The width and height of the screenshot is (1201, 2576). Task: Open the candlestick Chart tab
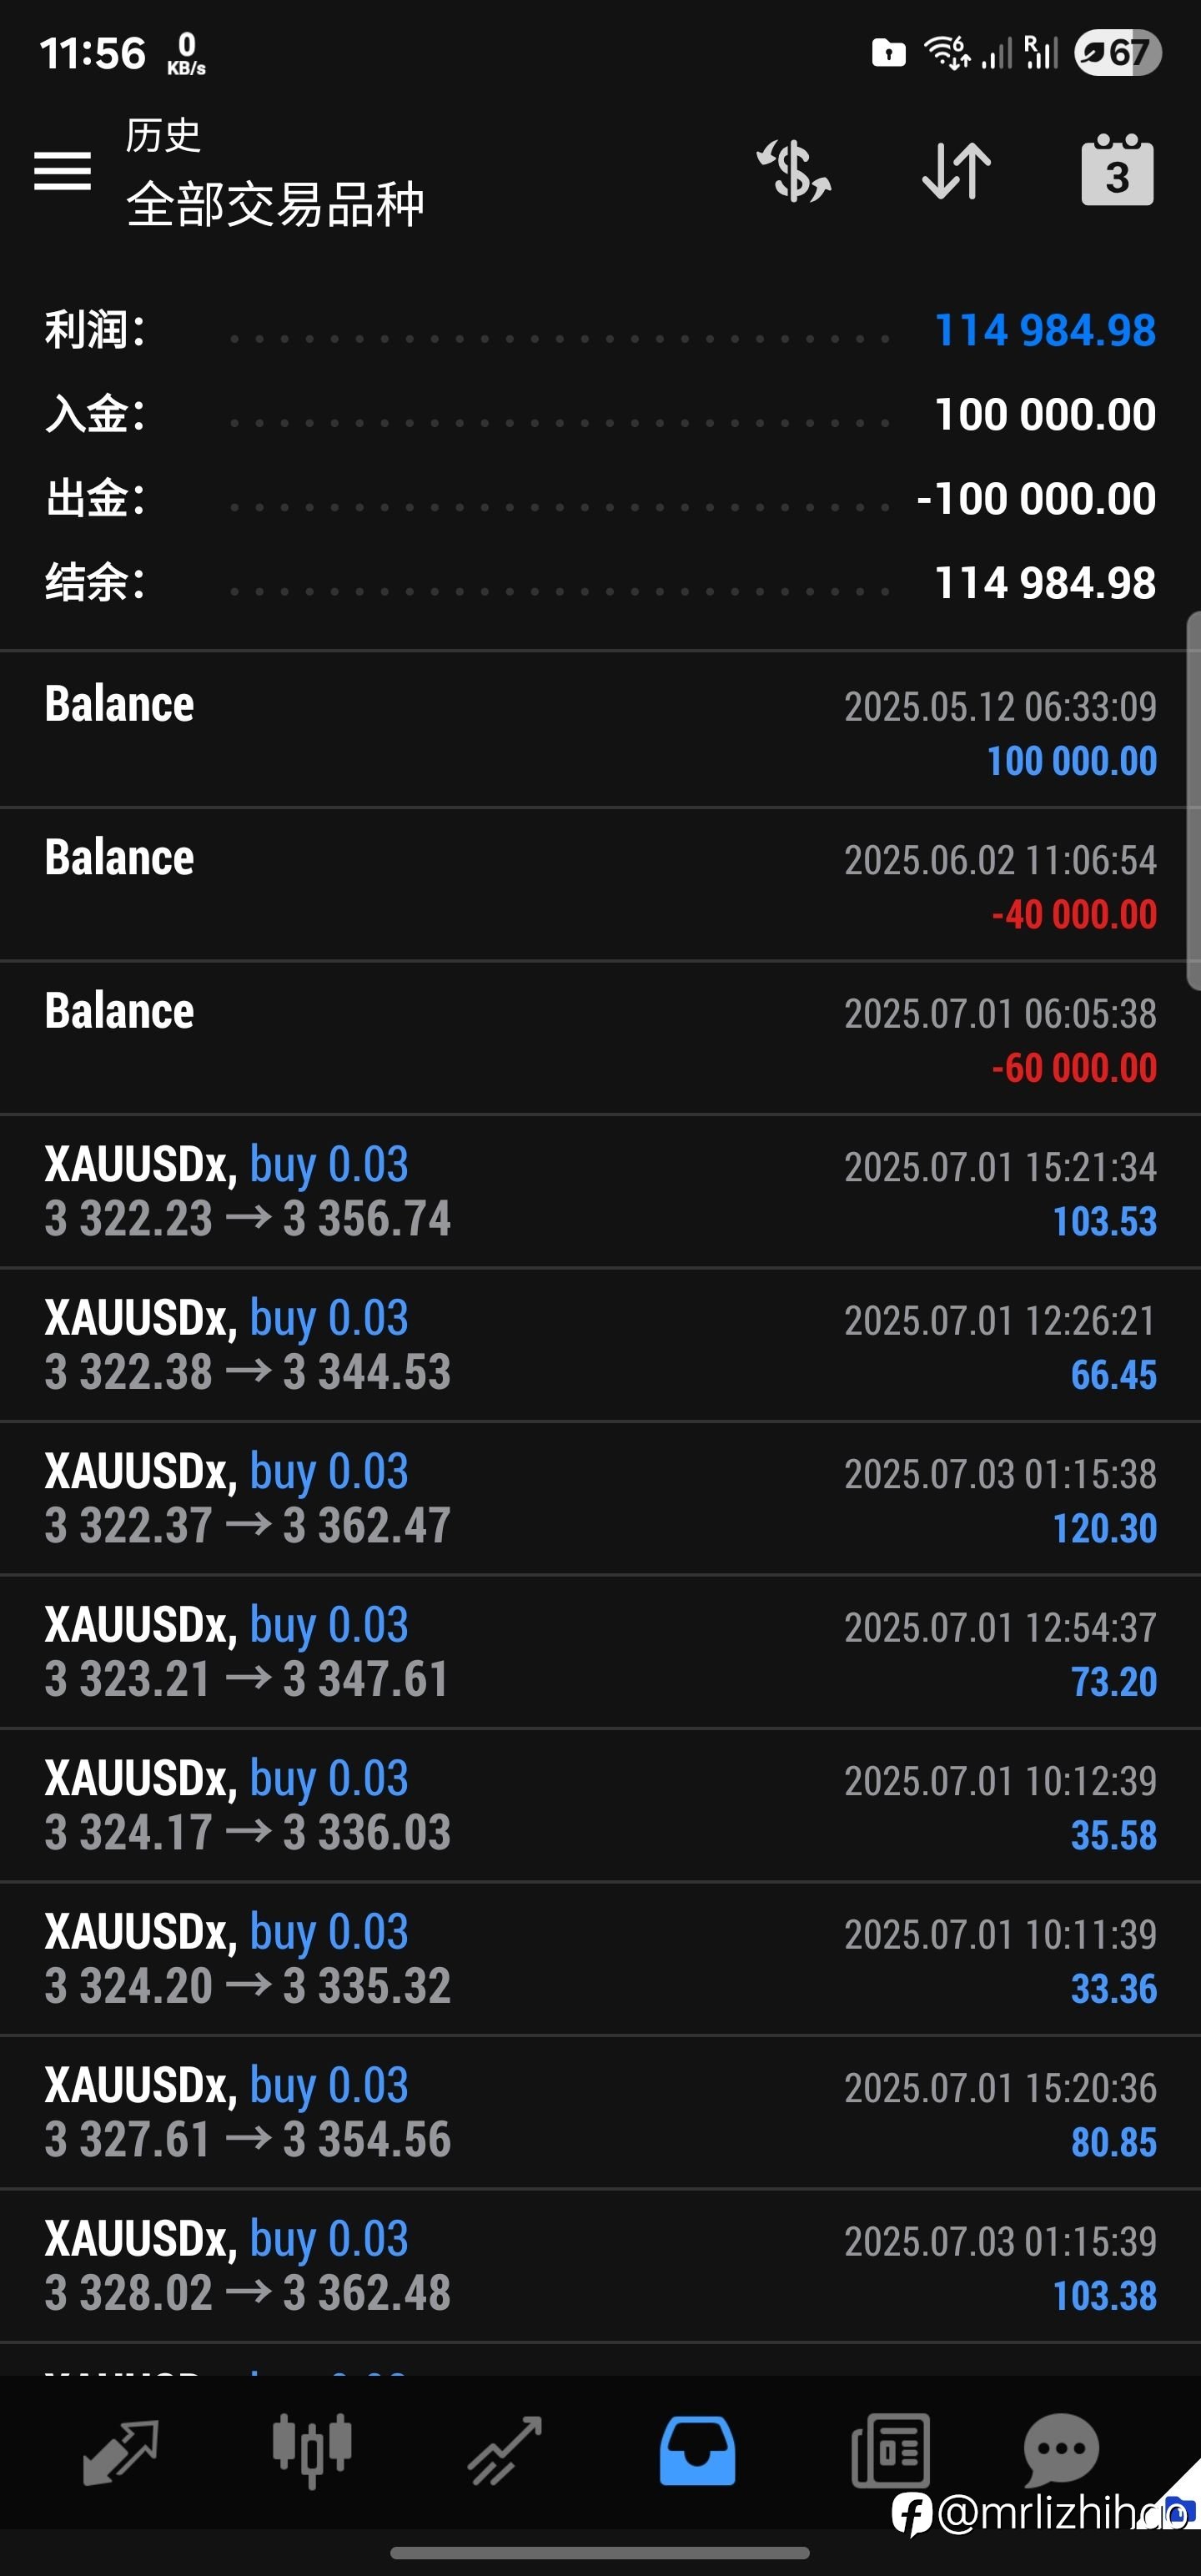pos(311,2451)
